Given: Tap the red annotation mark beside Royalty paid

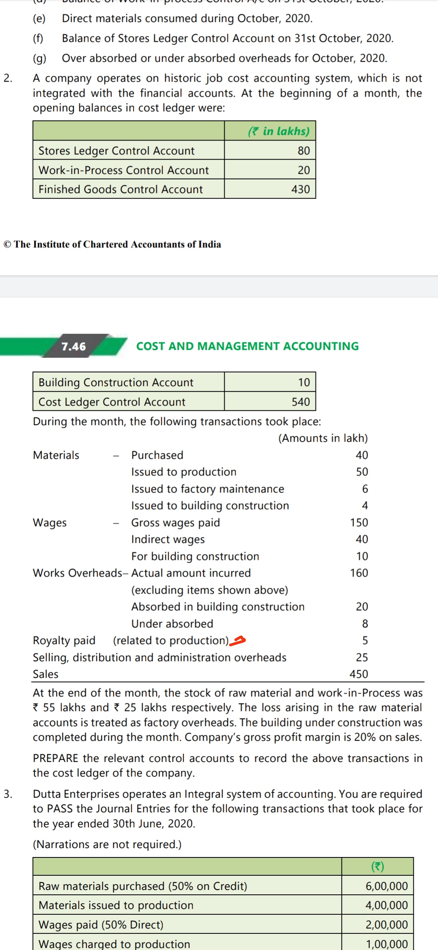Looking at the screenshot, I should (x=238, y=641).
